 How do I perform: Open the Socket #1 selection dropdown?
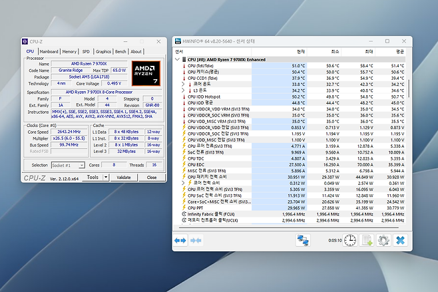tap(69, 164)
